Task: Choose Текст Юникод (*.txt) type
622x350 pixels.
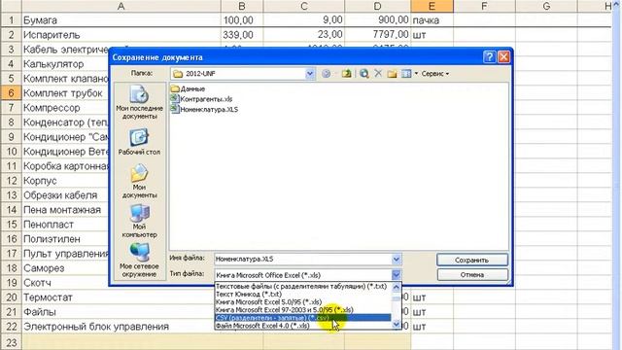Action: click(x=302, y=294)
